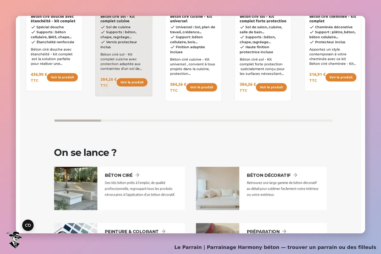The height and width of the screenshot is (254, 381).
Task: Click 'Voir le produit' for the 436,90 € shower kit
Action: pyautogui.click(x=62, y=77)
